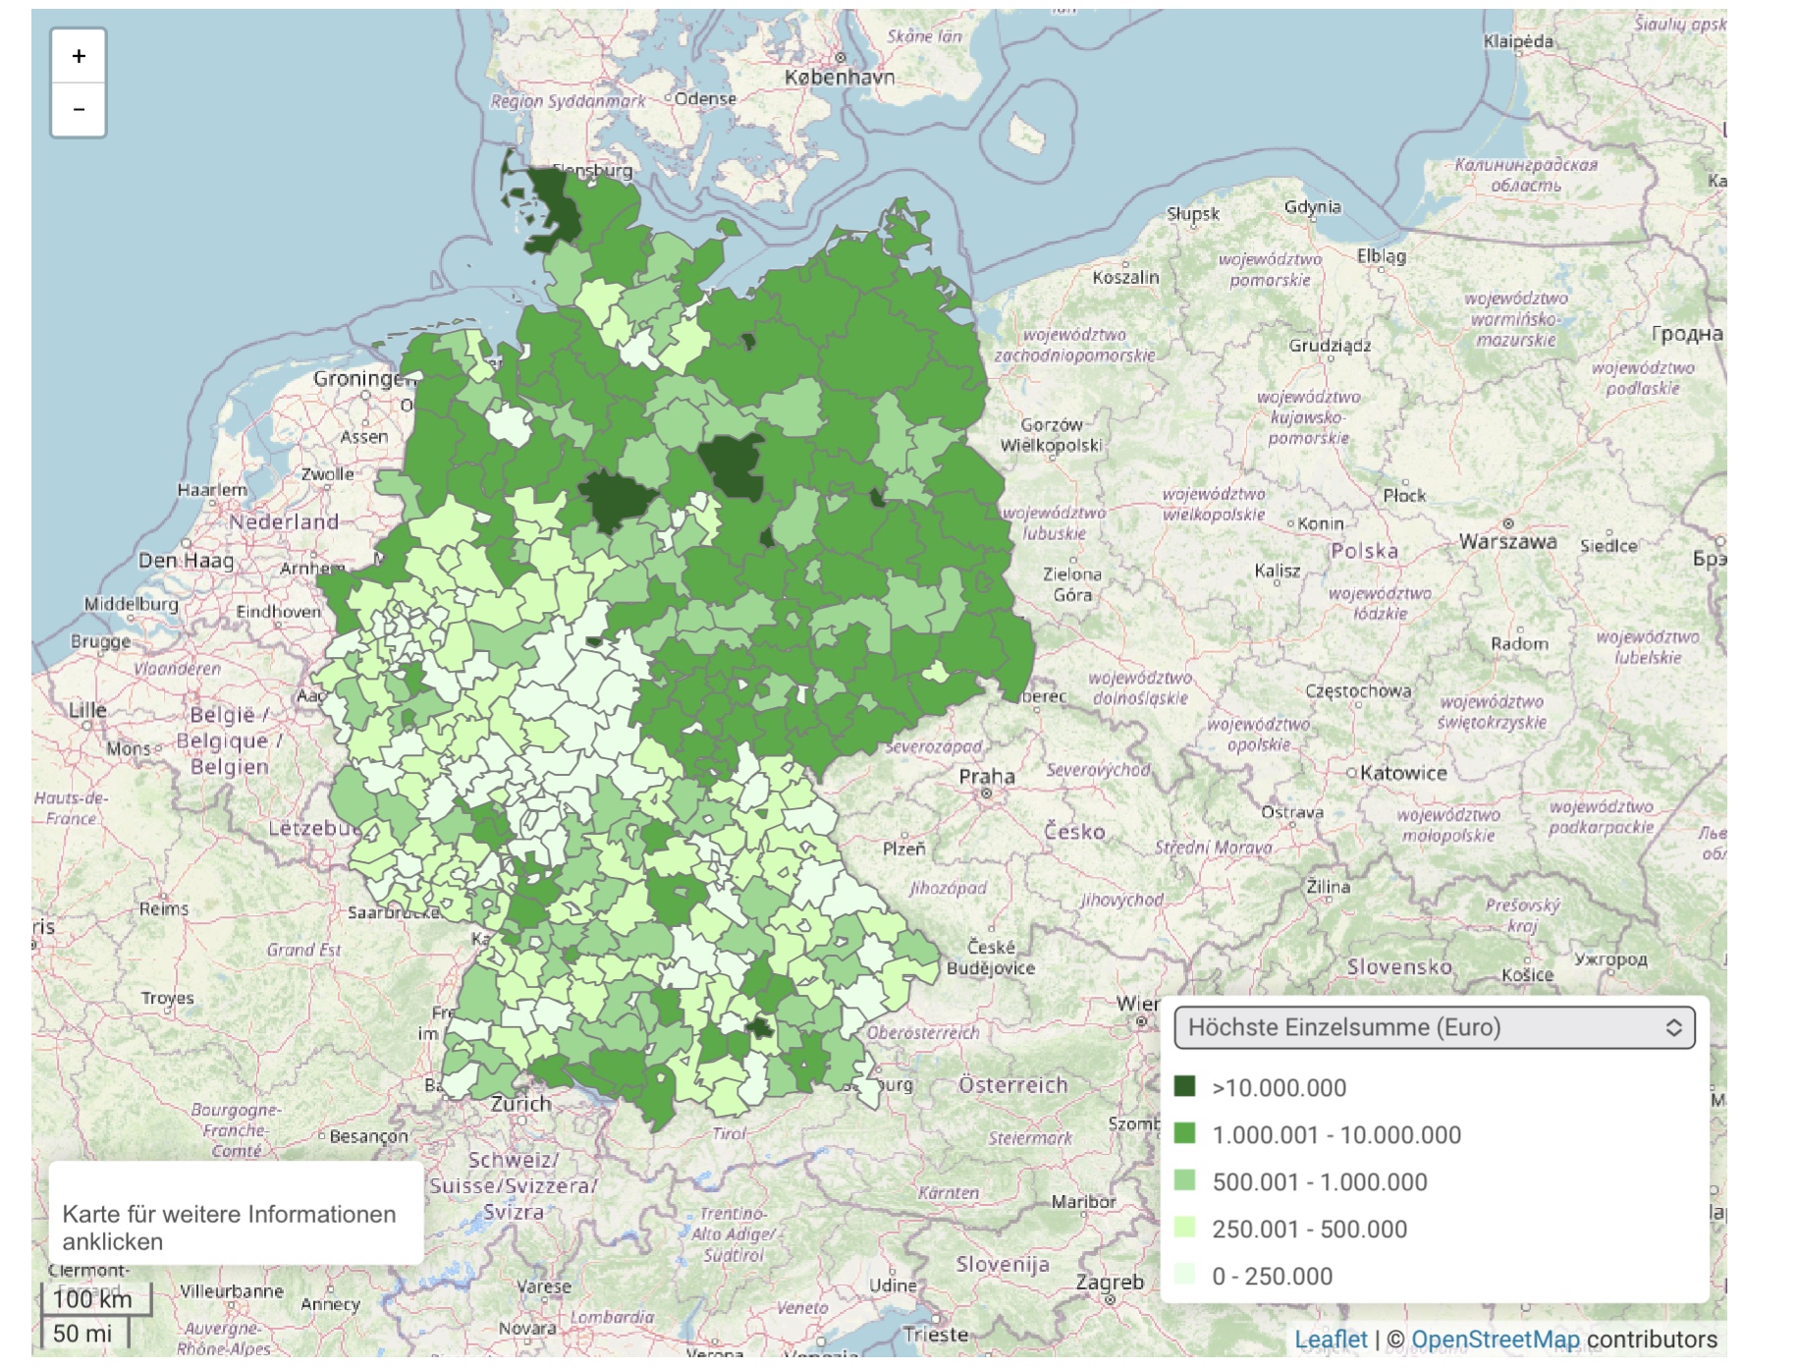Click the København city label
The image size is (1798, 1368).
click(x=840, y=78)
